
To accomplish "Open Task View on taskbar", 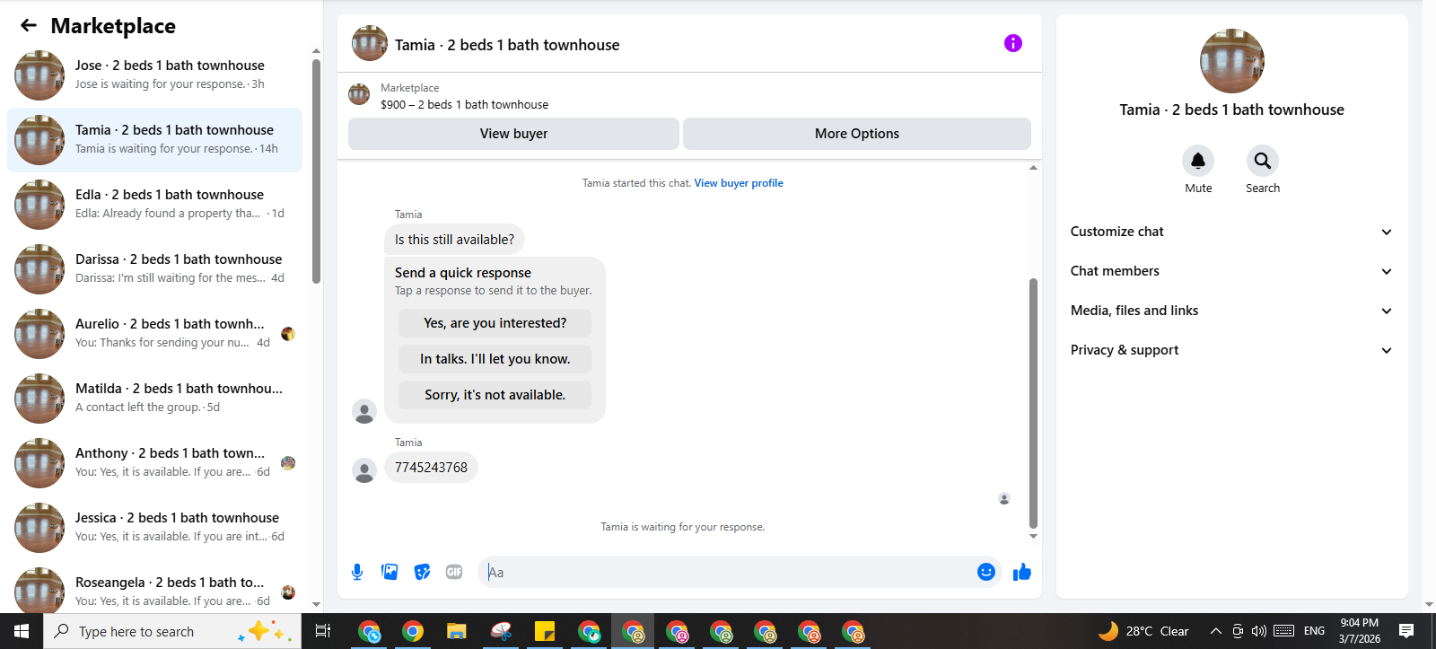I will [x=323, y=631].
